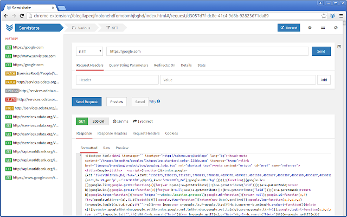Click the browser forward arrow
This screenshot has width=347, height=217.
click(14, 16)
